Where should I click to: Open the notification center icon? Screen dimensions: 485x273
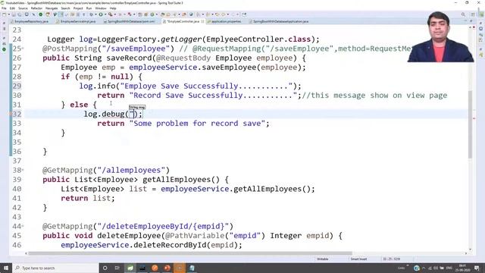click(477, 268)
